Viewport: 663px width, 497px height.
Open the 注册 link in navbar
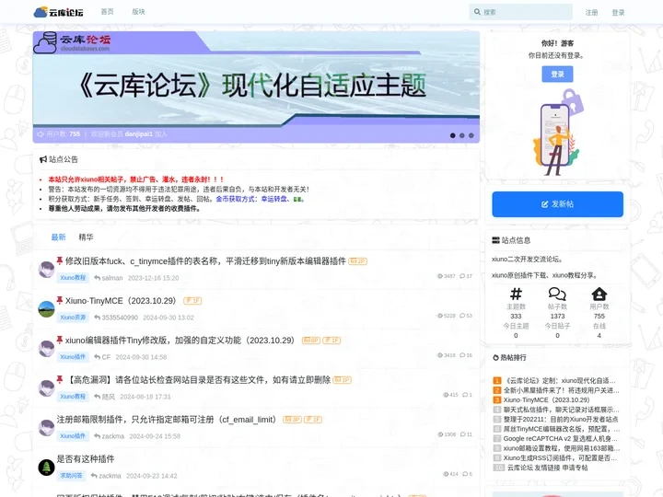(591, 12)
